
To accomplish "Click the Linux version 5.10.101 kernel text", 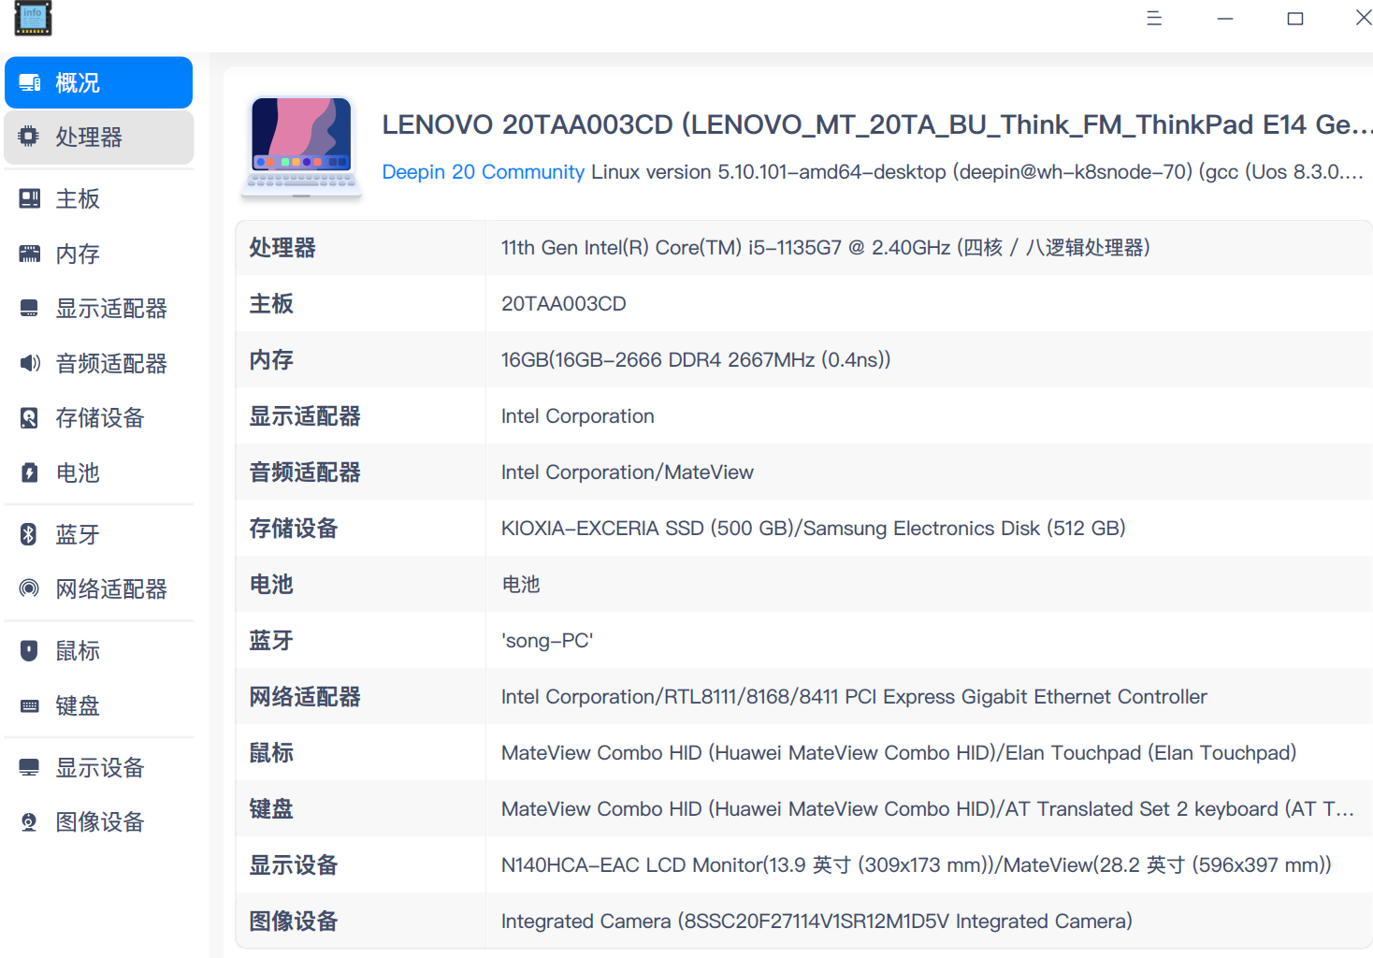I will point(977,172).
